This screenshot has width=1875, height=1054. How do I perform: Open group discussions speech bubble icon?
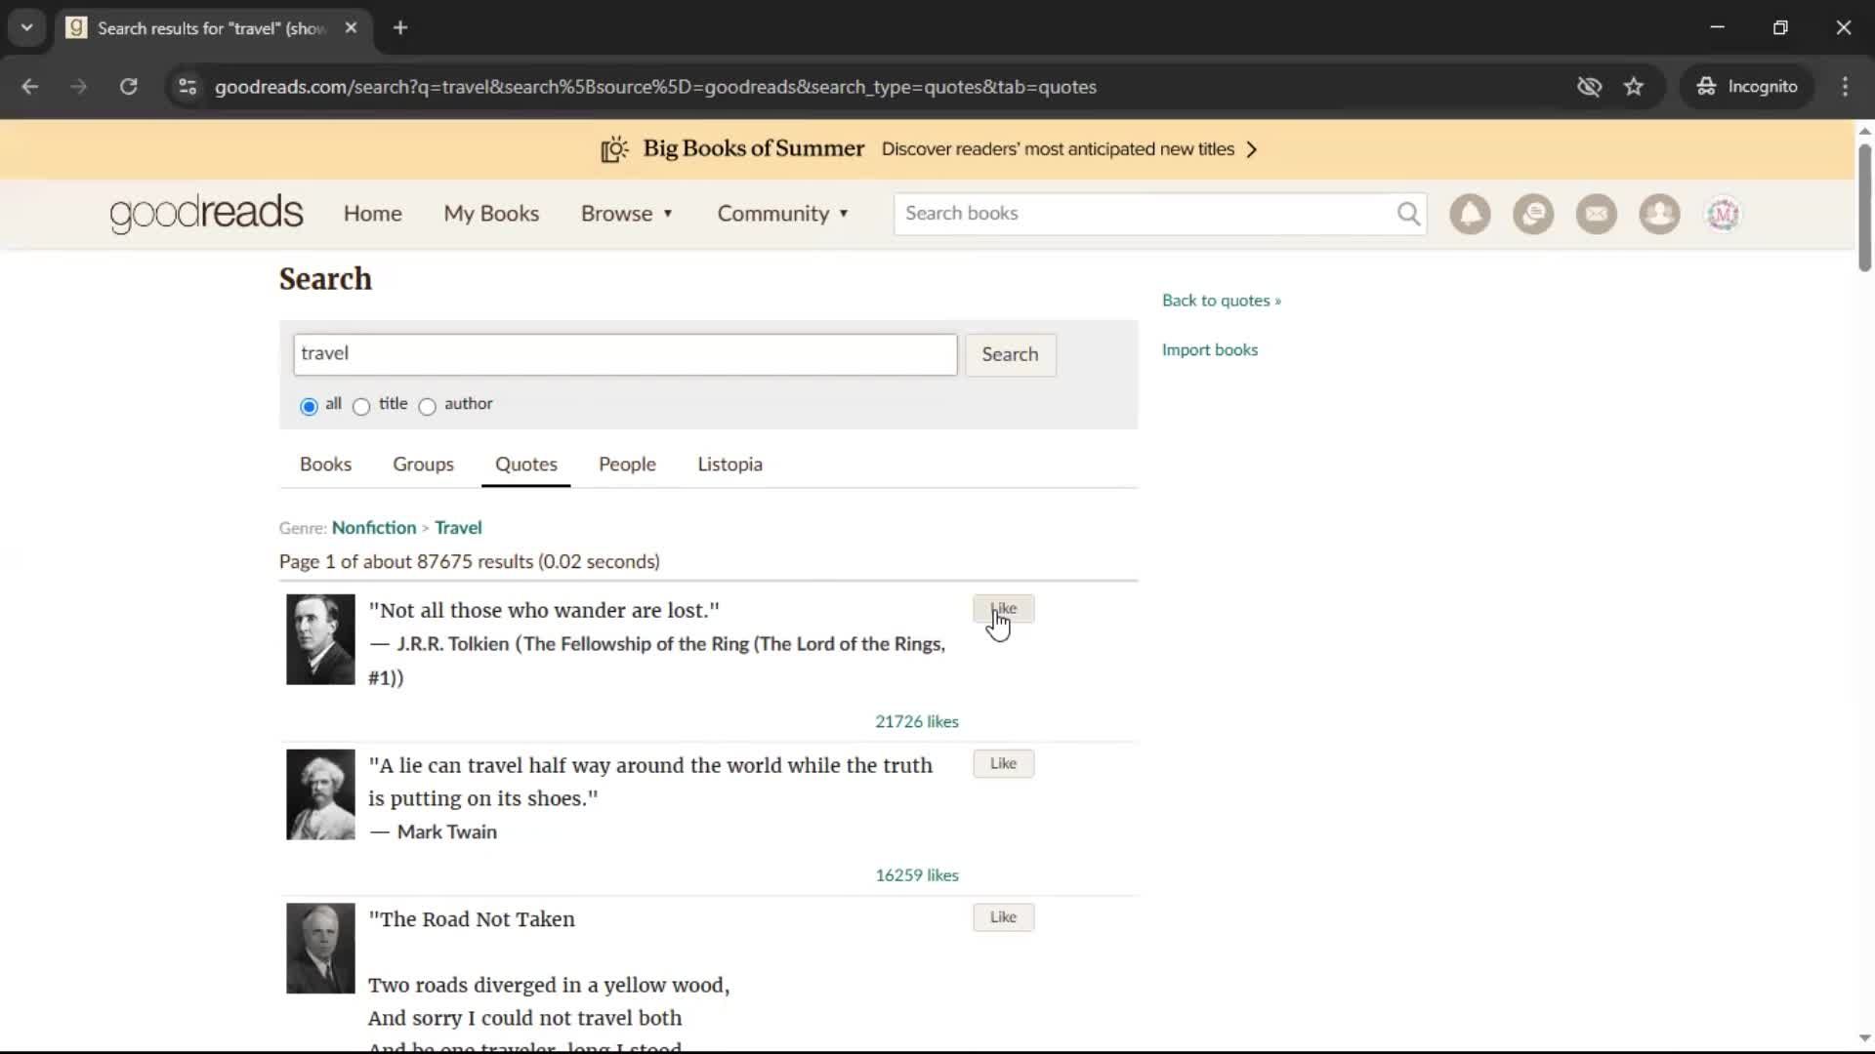pyautogui.click(x=1533, y=214)
